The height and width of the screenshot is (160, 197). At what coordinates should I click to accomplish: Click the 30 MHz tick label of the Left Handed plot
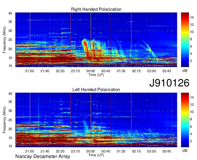[x=10, y=111]
